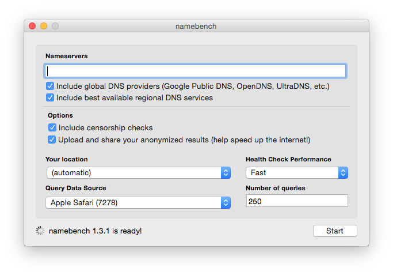Click the Number of queries field
This screenshot has width=393, height=275.
point(296,201)
